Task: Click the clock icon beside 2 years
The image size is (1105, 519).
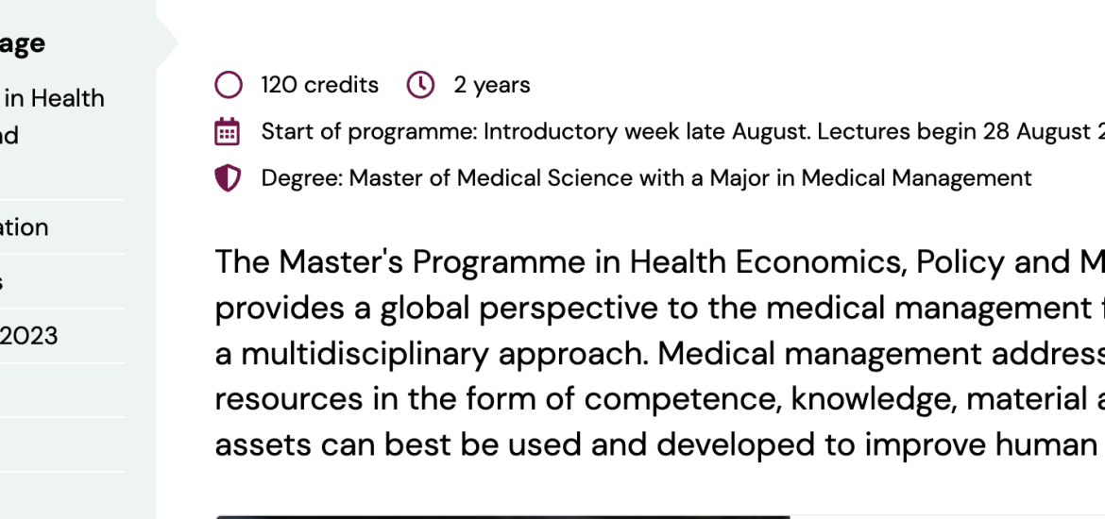Action: 420,85
